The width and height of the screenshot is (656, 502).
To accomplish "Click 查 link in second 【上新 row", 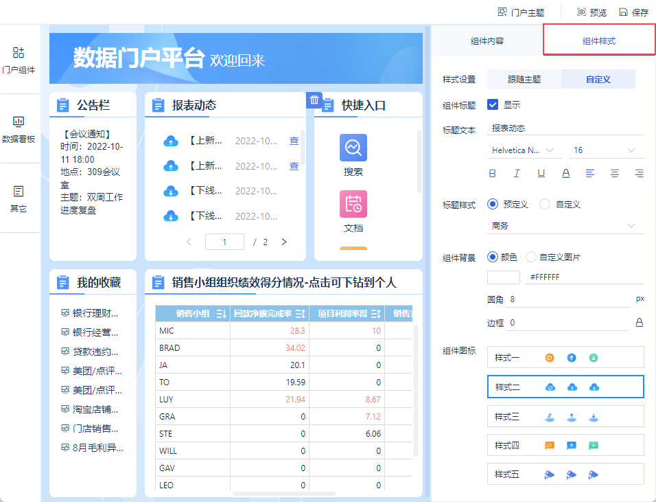I will (x=294, y=166).
